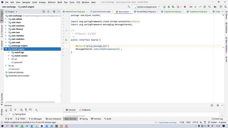Image resolution: width=228 pixels, height=128 pixels.
Task: Select pom.xml under match-engine
Action: (18, 63)
